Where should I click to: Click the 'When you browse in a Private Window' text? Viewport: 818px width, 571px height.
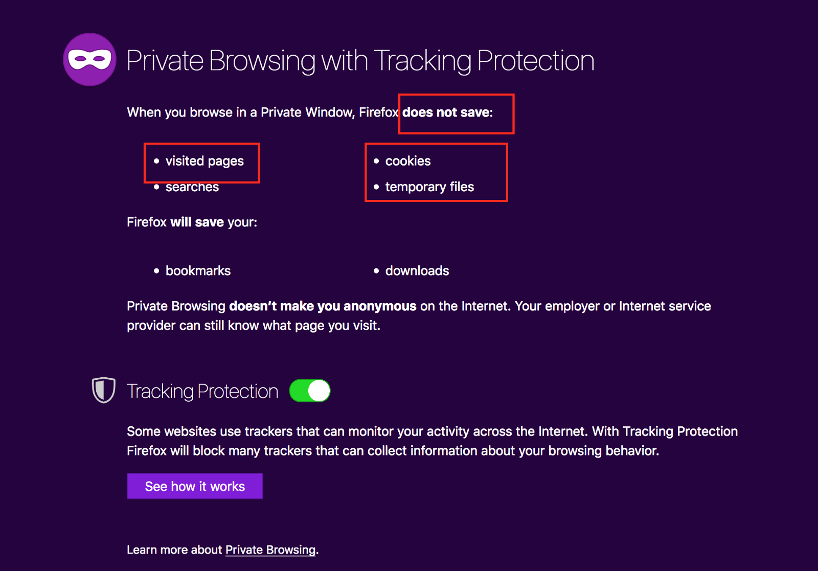pyautogui.click(x=240, y=112)
